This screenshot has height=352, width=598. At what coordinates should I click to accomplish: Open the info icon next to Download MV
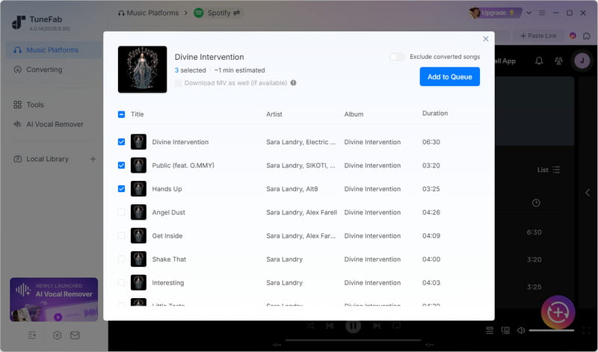point(293,83)
